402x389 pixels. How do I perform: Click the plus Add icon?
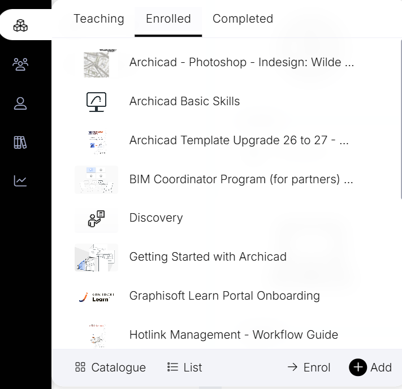tap(357, 368)
